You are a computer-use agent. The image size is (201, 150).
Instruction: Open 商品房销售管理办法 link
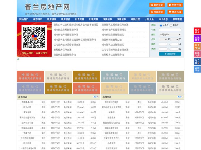(112, 39)
